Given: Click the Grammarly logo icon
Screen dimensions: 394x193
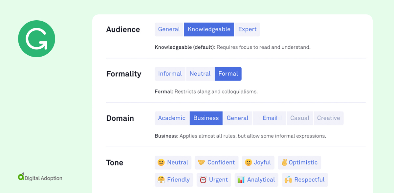Looking at the screenshot, I should click(36, 38).
